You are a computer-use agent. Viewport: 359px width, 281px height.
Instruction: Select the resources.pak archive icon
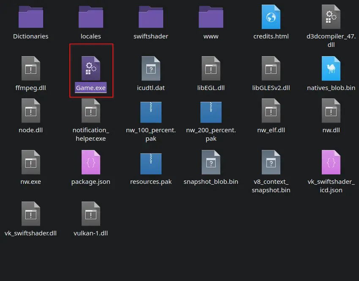[x=151, y=164]
